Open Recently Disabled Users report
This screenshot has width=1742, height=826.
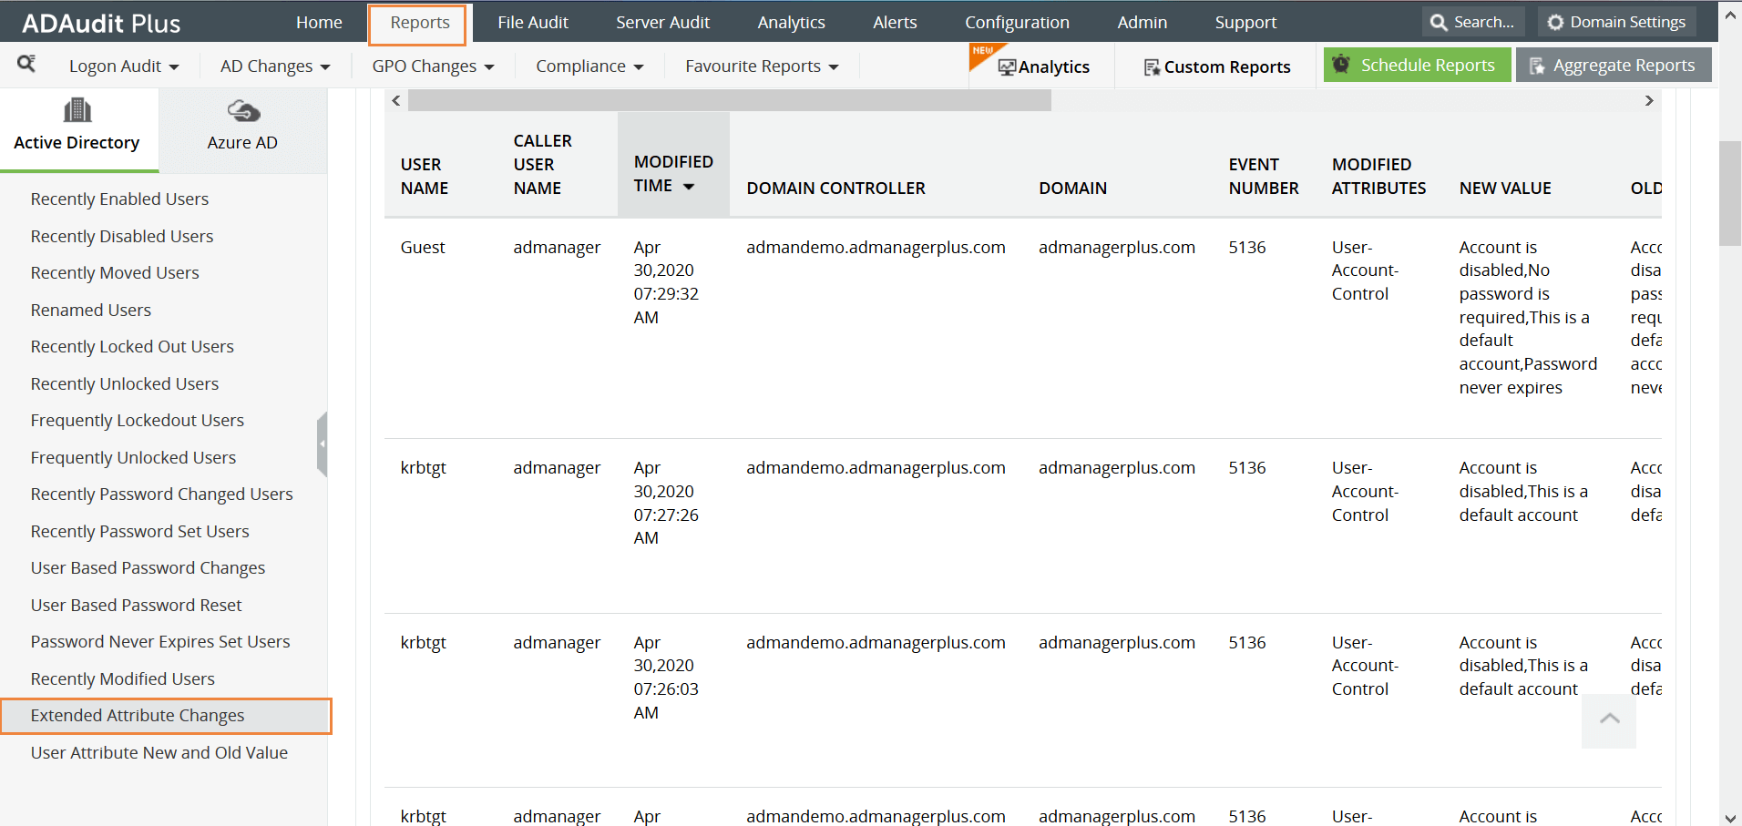(122, 236)
